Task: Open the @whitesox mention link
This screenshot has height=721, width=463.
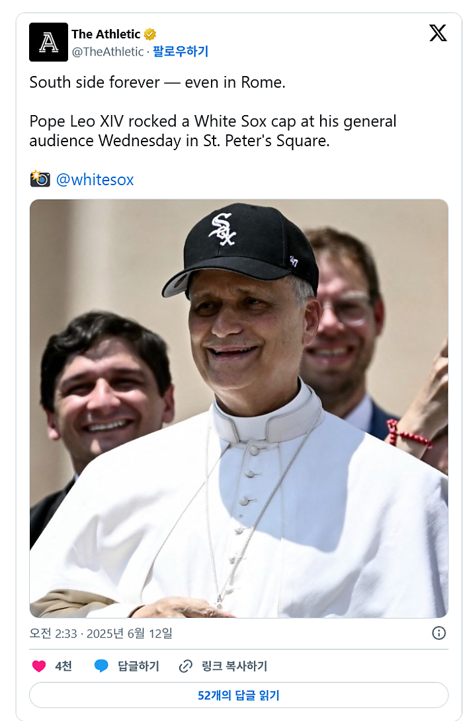Action: click(95, 179)
